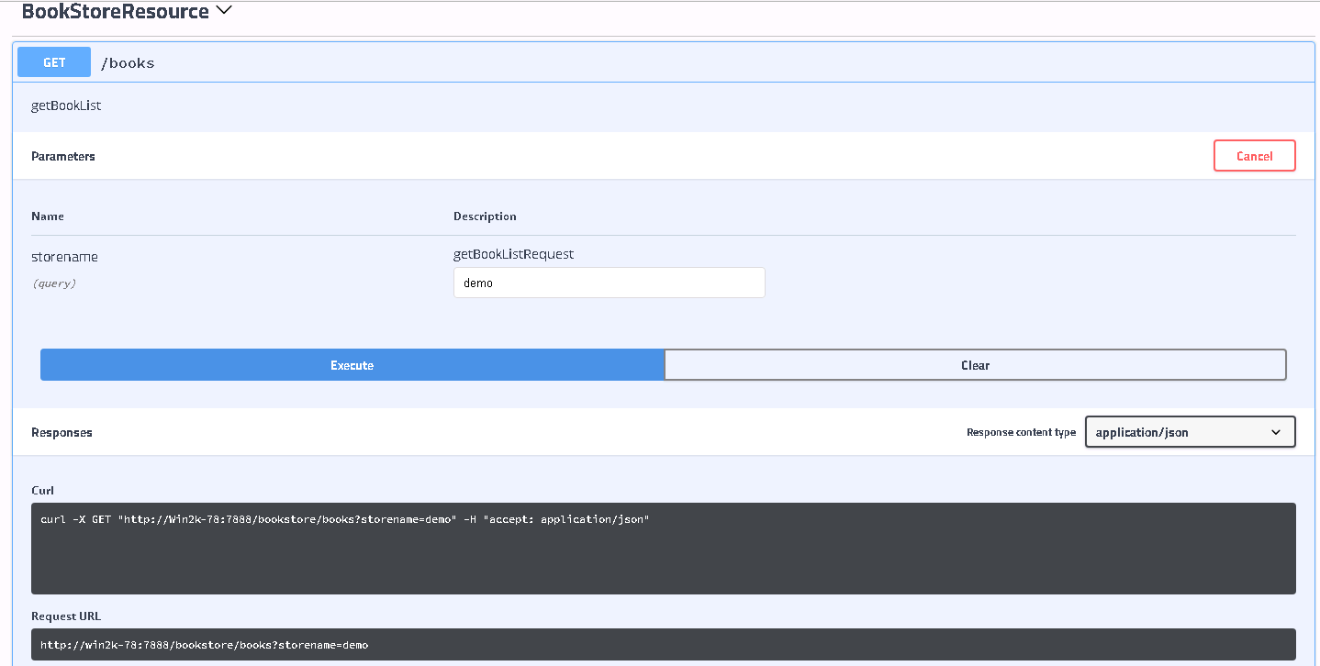Focus the storename input containing demo
Image resolution: width=1320 pixels, height=666 pixels.
tap(609, 283)
